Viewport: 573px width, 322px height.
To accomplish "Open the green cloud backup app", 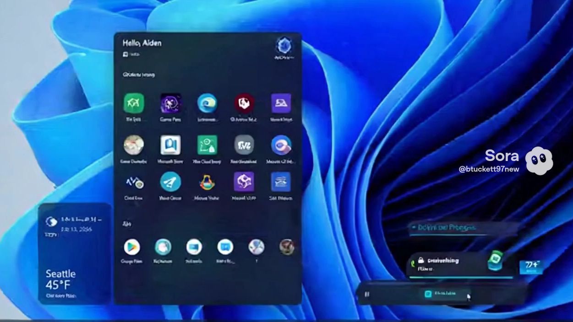I will (207, 145).
